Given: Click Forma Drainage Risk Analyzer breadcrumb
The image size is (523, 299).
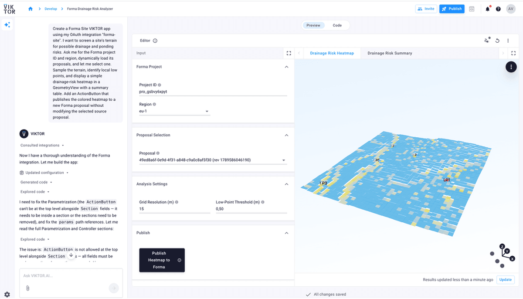Looking at the screenshot, I should pos(90,9).
